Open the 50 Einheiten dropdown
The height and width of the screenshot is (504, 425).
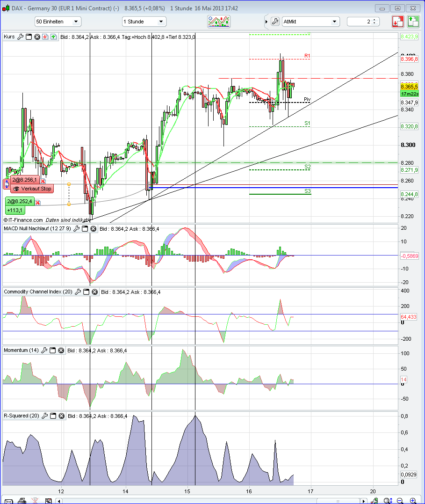58,22
